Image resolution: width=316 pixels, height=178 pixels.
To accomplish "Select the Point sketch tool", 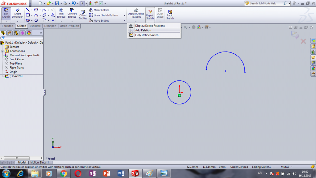I will [x=53, y=20].
